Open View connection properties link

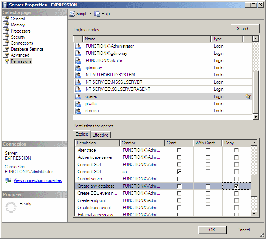pyautogui.click(x=38, y=180)
